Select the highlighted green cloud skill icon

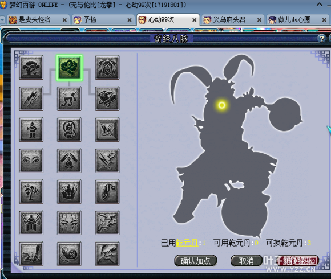[x=69, y=68]
